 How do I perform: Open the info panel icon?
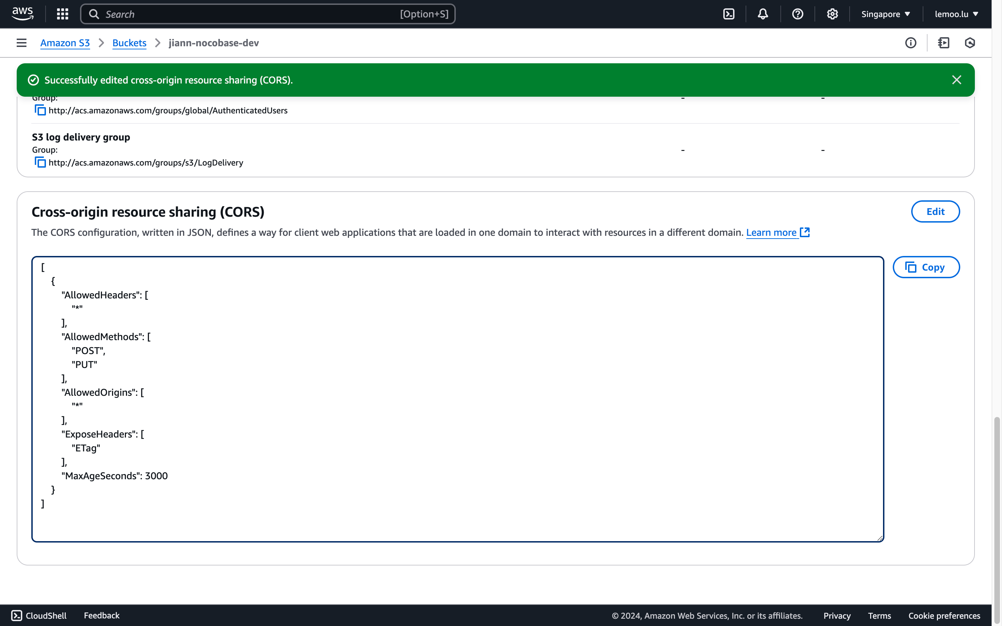910,43
